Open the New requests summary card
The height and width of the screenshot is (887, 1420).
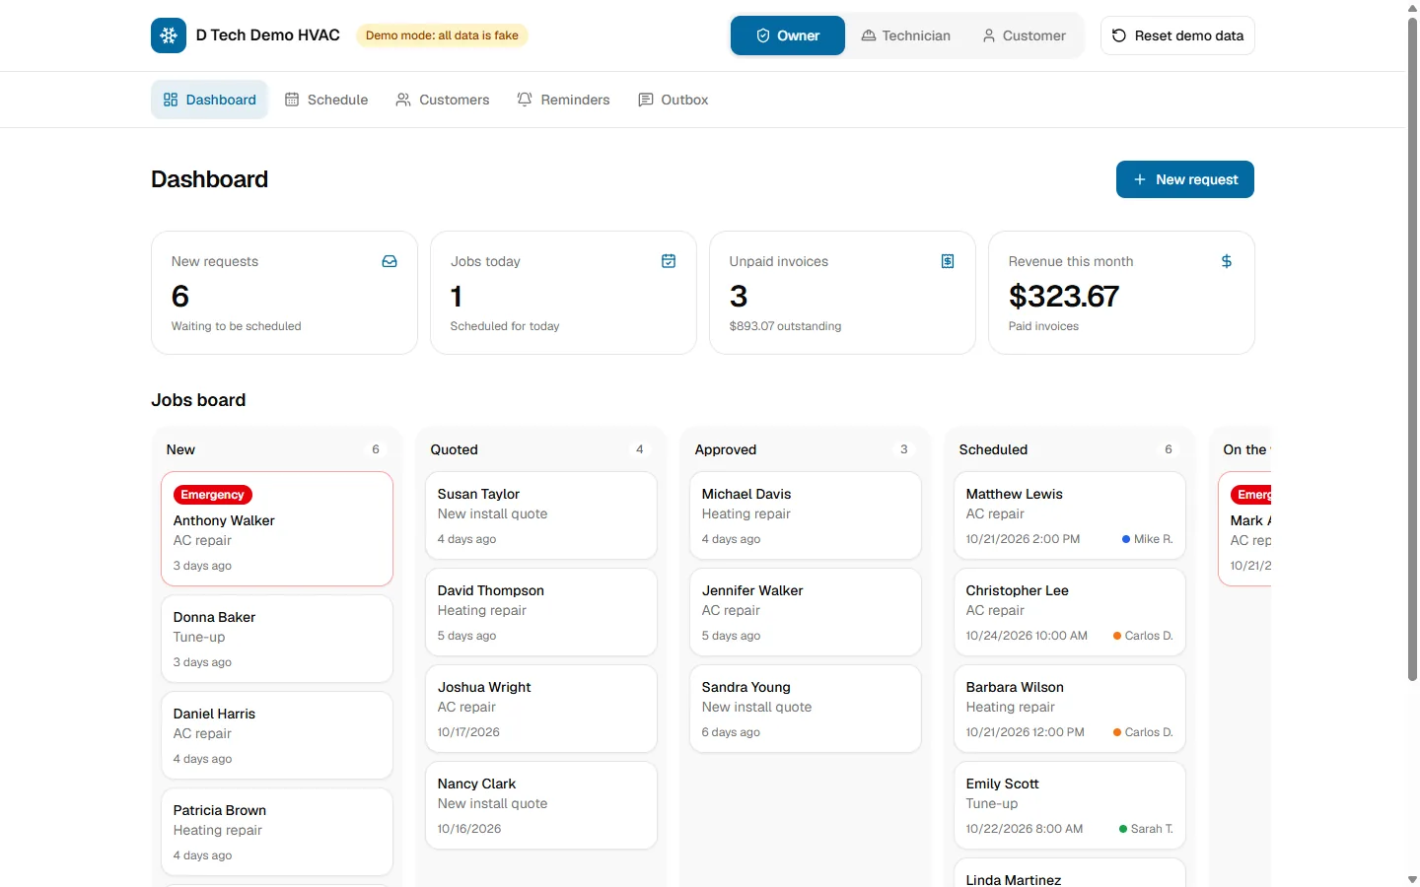tap(284, 293)
